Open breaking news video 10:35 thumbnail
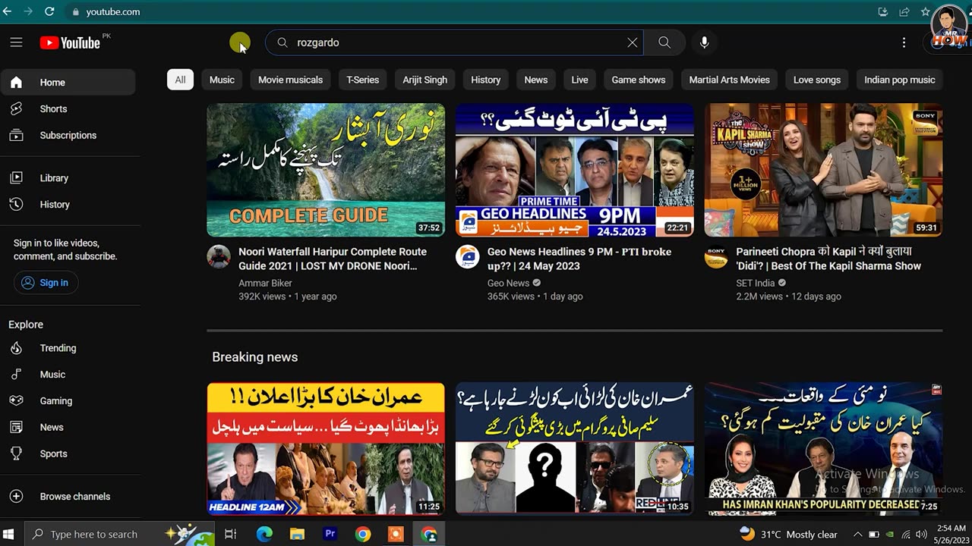Viewport: 972px width, 546px height. click(x=575, y=449)
